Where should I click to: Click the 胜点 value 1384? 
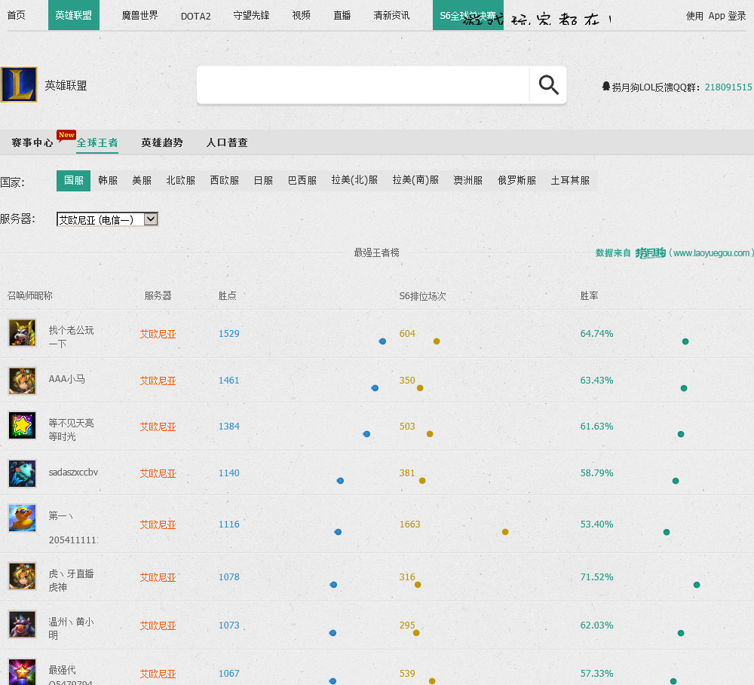(229, 427)
